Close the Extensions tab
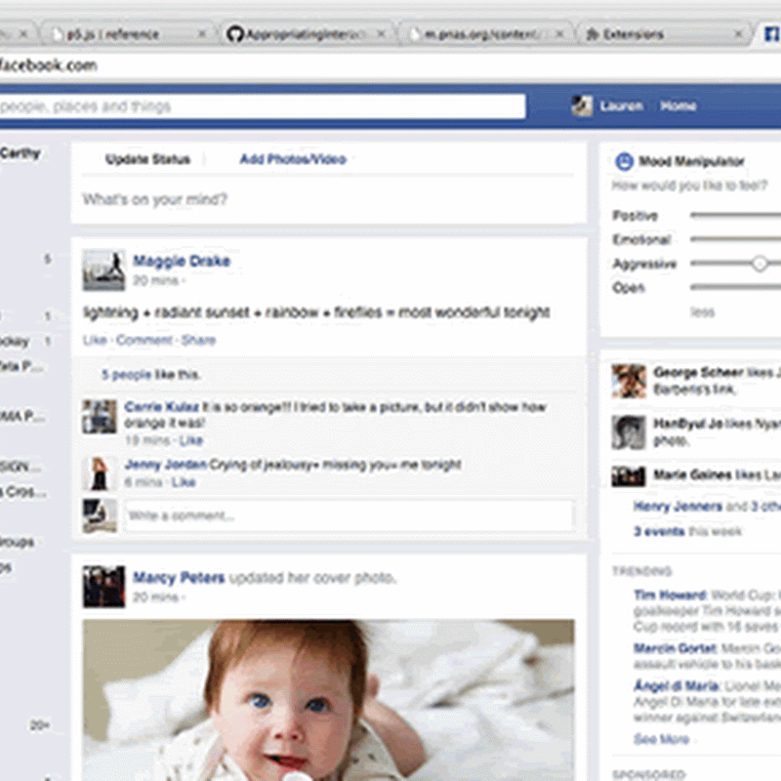781x781 pixels. coord(739,34)
